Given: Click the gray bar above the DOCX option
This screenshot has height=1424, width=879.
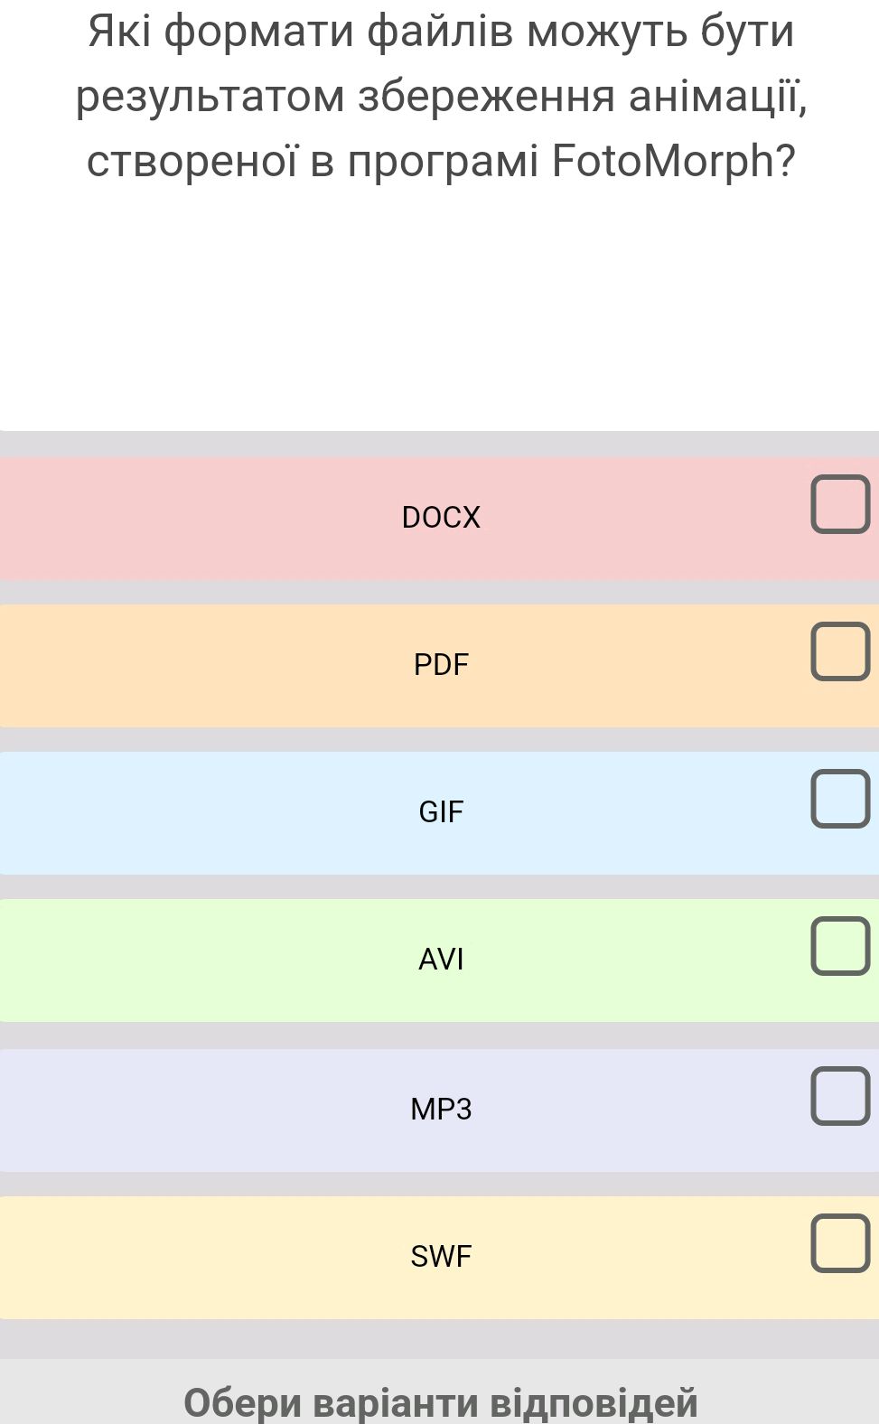Looking at the screenshot, I should (439, 444).
